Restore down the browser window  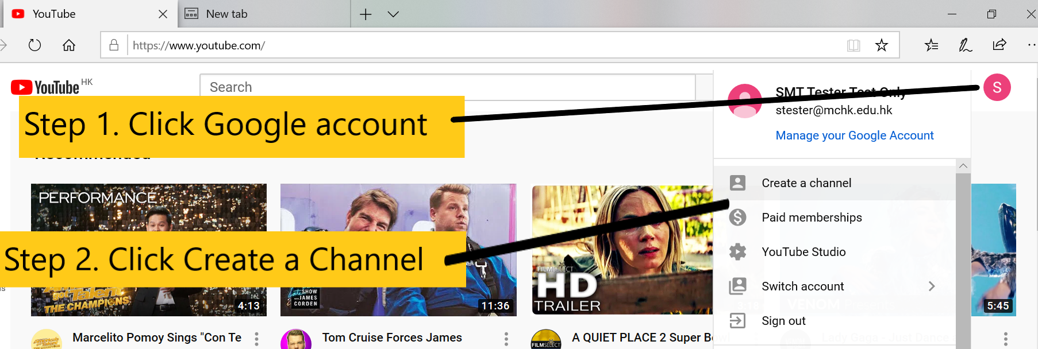click(x=991, y=14)
